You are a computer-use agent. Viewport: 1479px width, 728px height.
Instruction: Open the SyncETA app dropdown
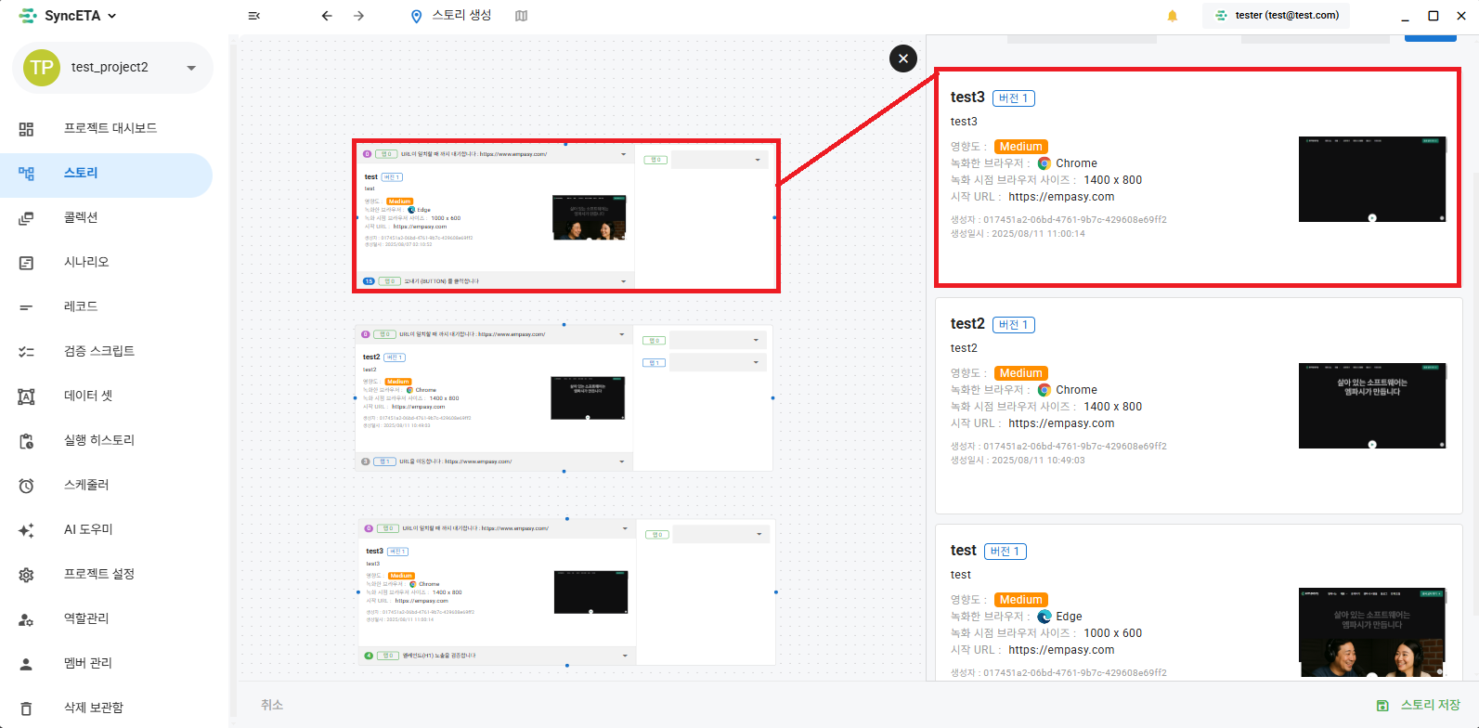pos(112,16)
